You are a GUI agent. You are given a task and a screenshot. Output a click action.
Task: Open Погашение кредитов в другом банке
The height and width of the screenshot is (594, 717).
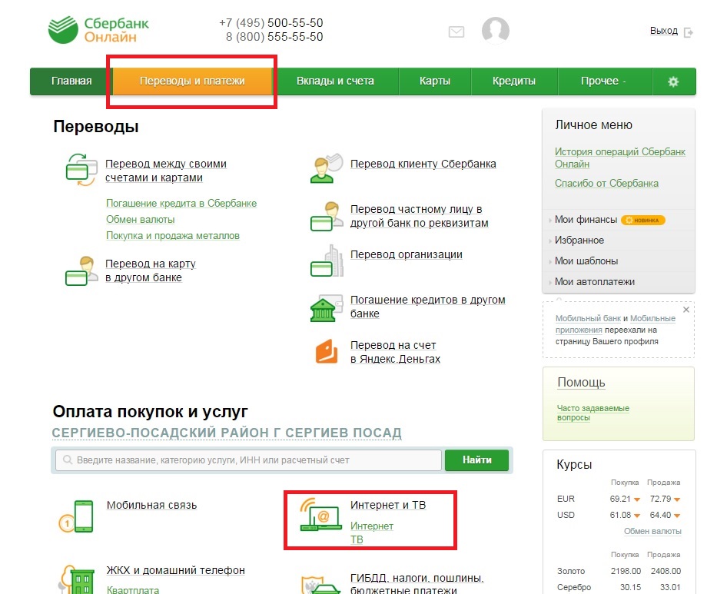point(427,307)
